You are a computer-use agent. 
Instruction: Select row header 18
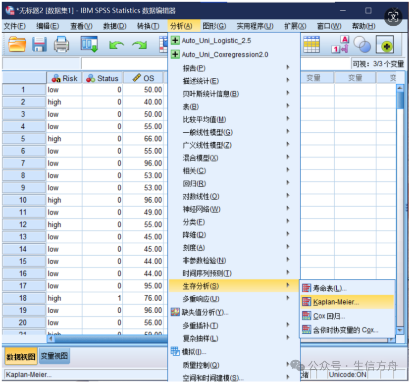tap(23, 298)
